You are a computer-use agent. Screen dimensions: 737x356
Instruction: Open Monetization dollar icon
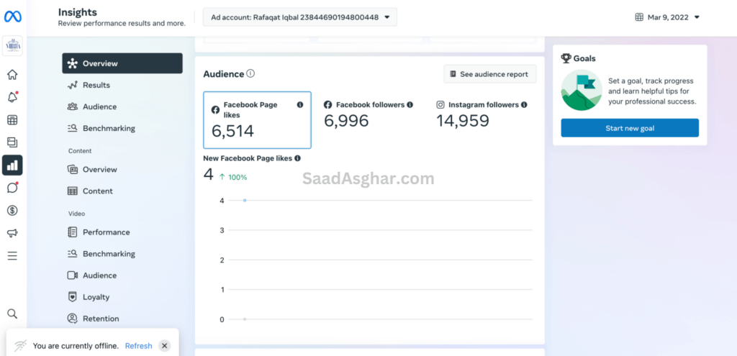(12, 211)
